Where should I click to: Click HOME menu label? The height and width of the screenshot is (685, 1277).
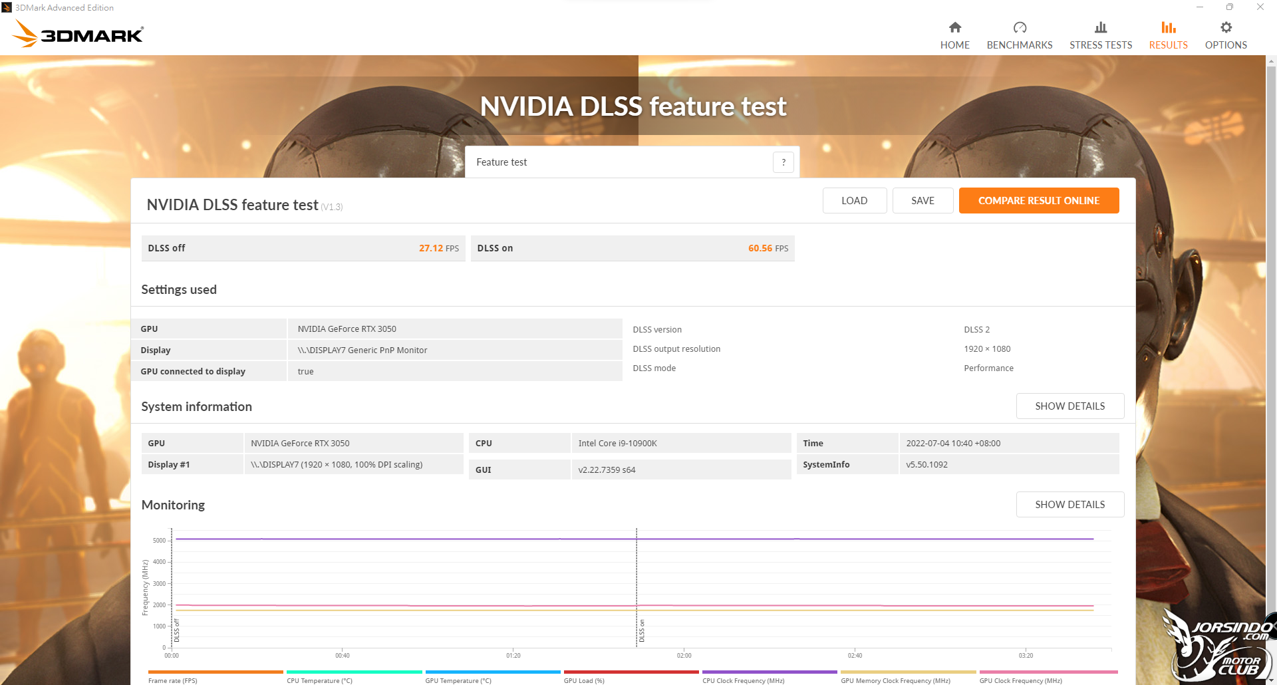pos(955,45)
